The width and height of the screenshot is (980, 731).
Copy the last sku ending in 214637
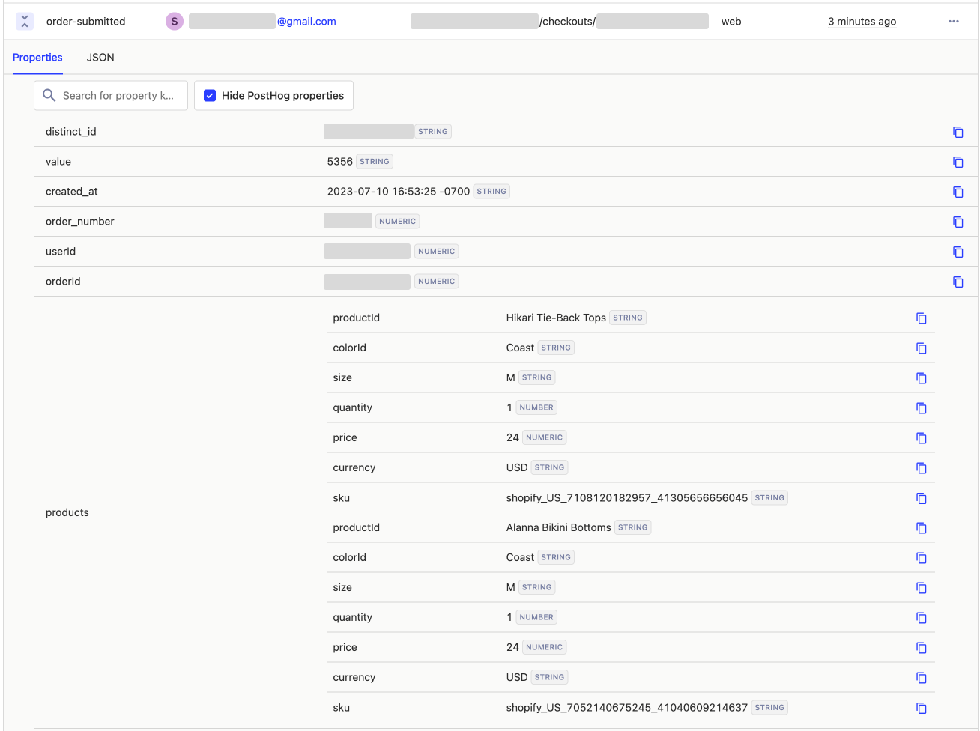tap(921, 707)
